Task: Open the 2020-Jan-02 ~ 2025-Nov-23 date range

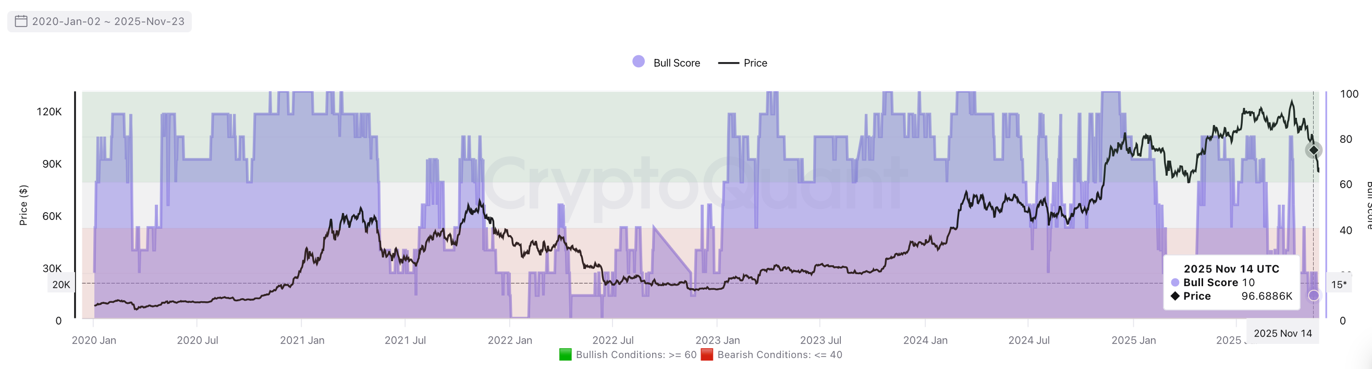Action: click(x=108, y=21)
